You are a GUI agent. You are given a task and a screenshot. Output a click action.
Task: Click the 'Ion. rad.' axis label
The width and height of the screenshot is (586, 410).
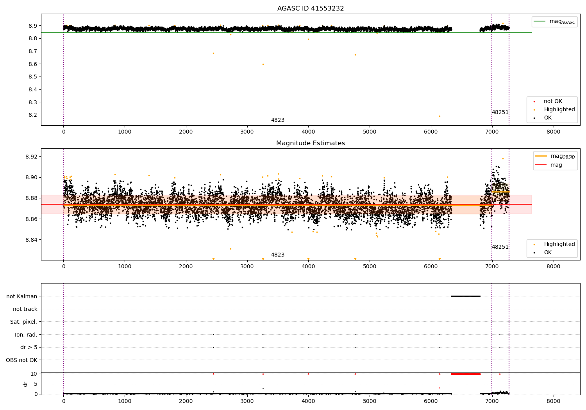point(26,335)
